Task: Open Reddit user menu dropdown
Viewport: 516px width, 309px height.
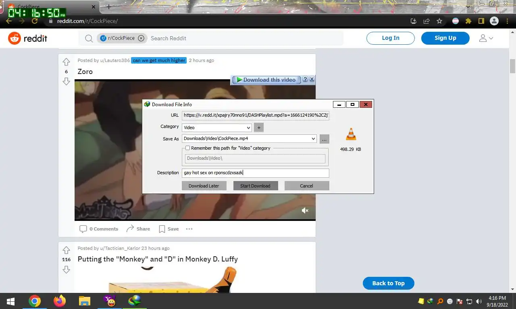Action: pyautogui.click(x=486, y=38)
